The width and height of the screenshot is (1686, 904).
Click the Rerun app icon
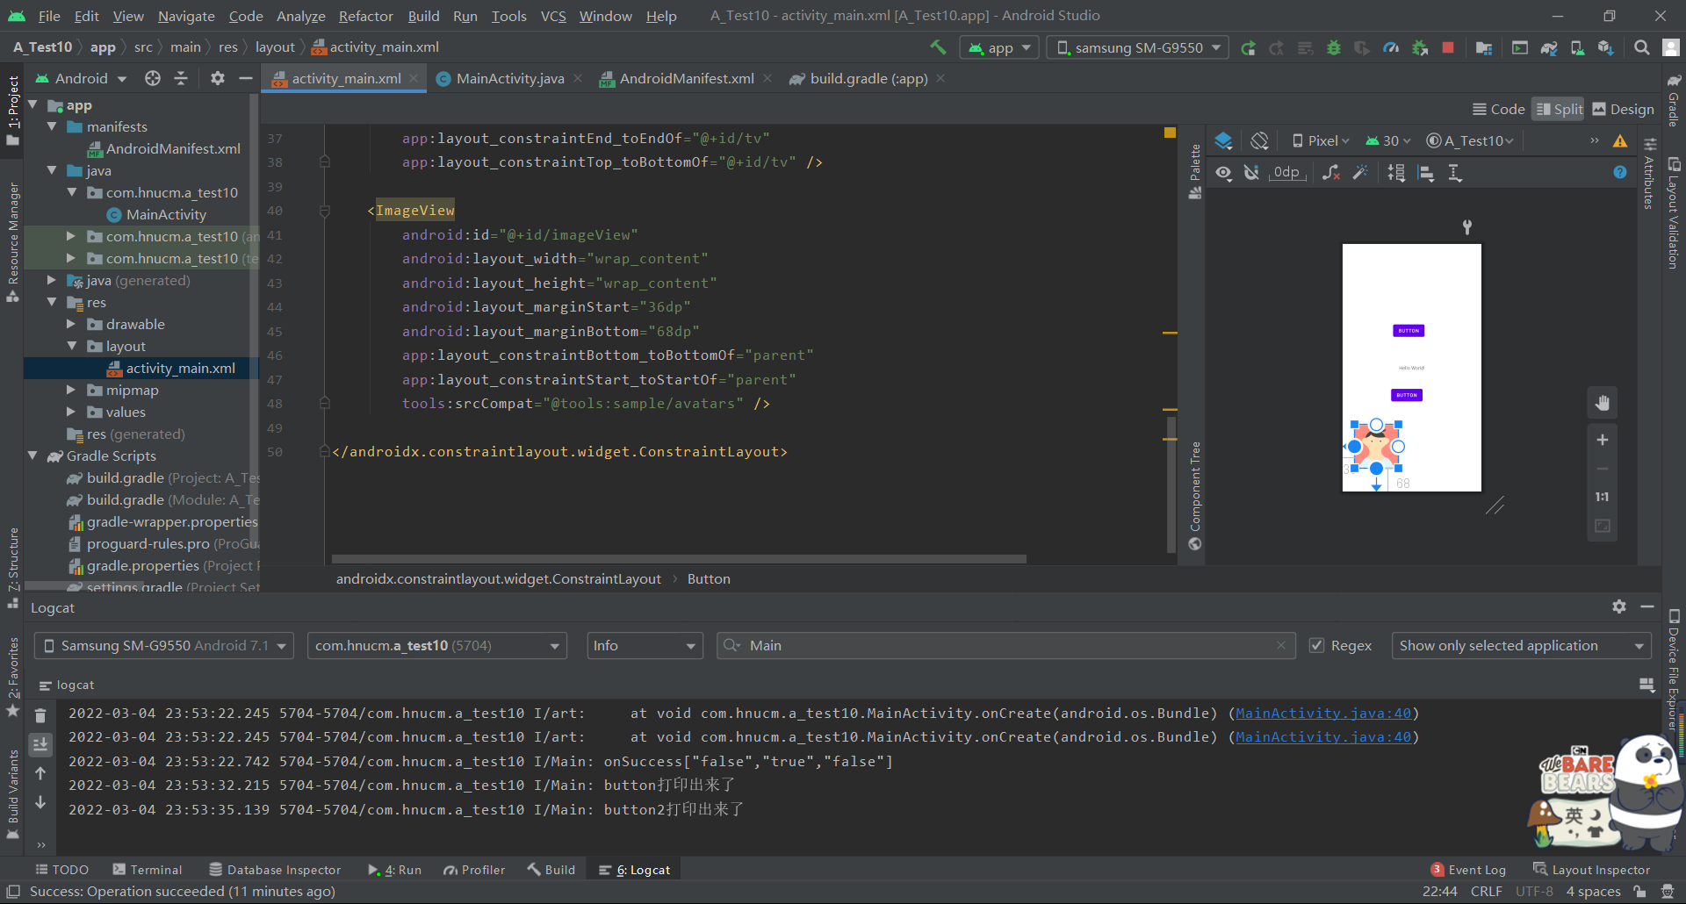point(1248,48)
